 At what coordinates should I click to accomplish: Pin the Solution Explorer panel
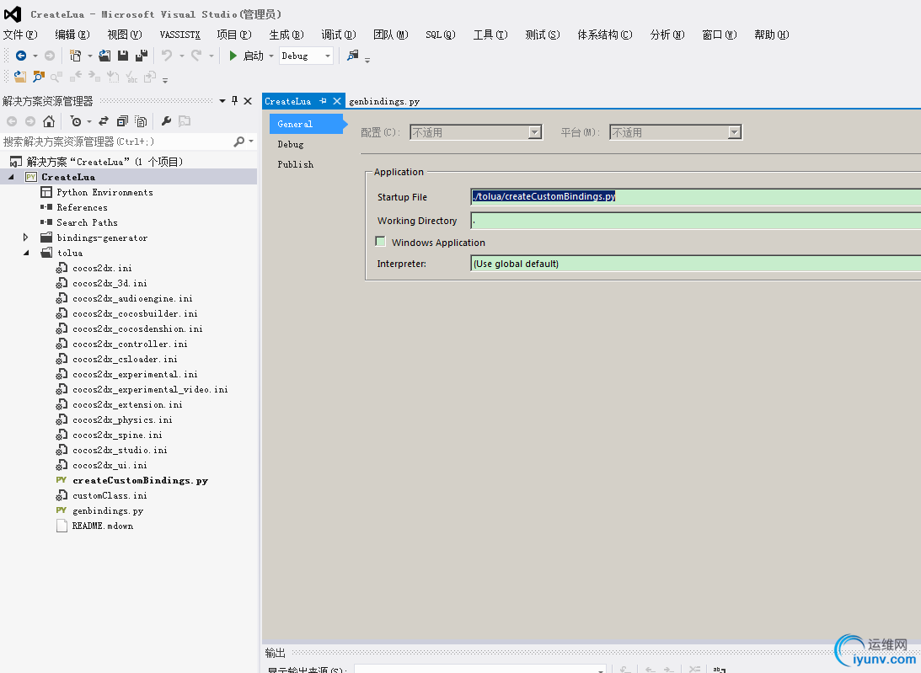pyautogui.click(x=234, y=101)
